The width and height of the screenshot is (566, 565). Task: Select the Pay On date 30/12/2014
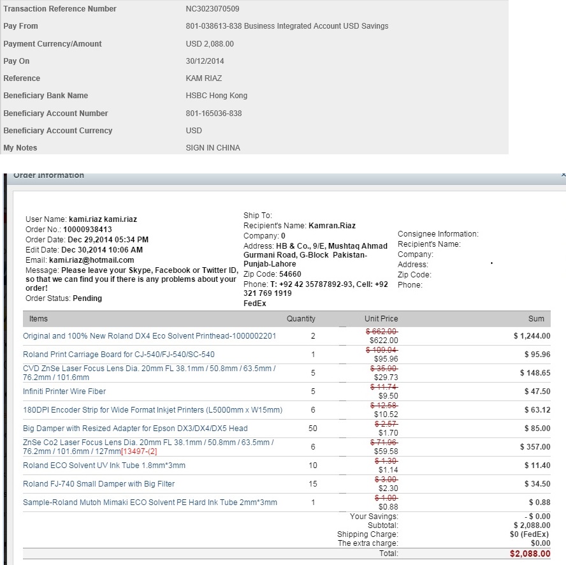[205, 61]
